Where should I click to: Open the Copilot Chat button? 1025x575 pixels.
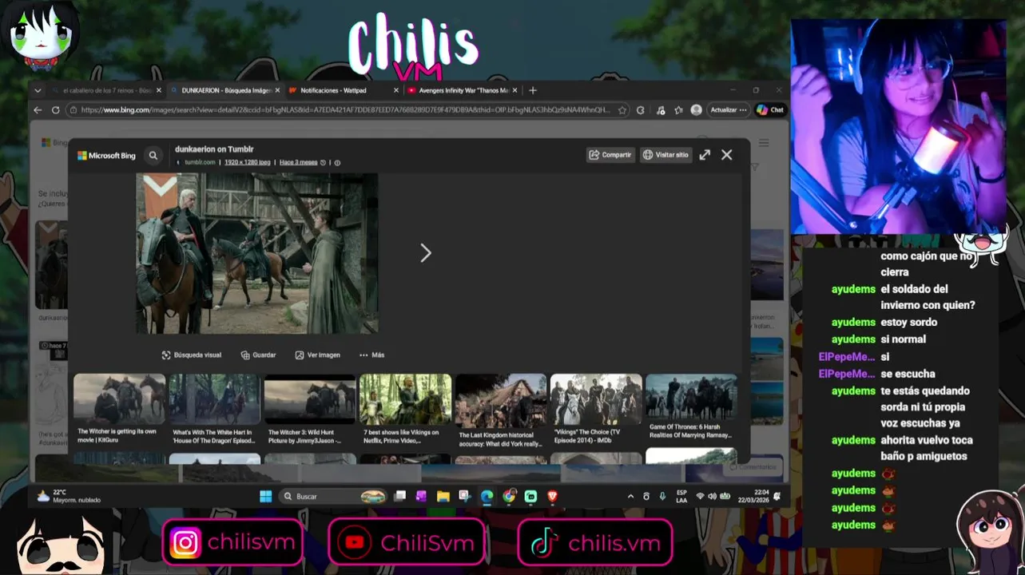click(770, 110)
